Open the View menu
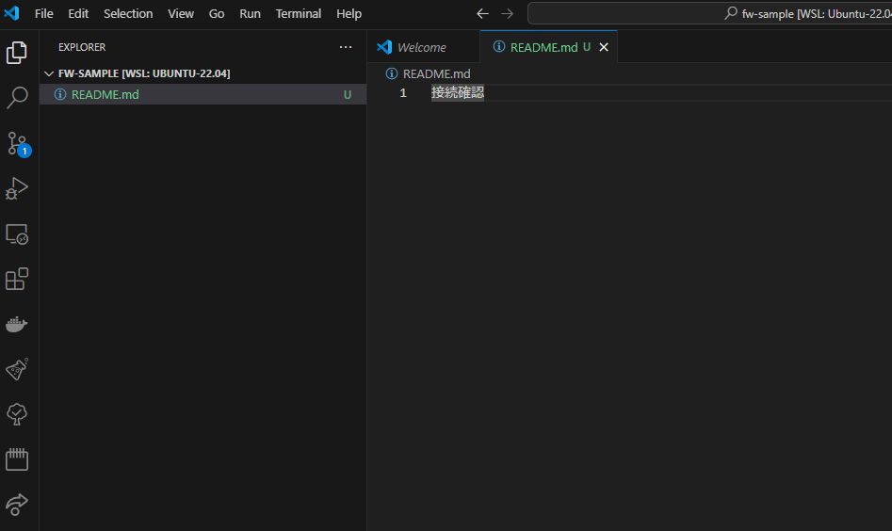Viewport: 892px width, 531px height. [180, 13]
